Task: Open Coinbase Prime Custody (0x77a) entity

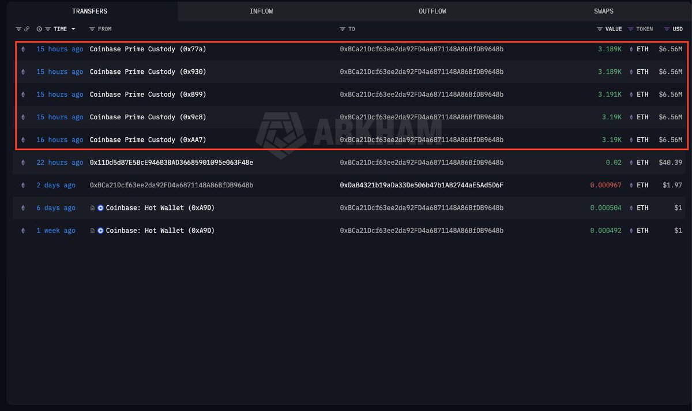Action: [148, 50]
